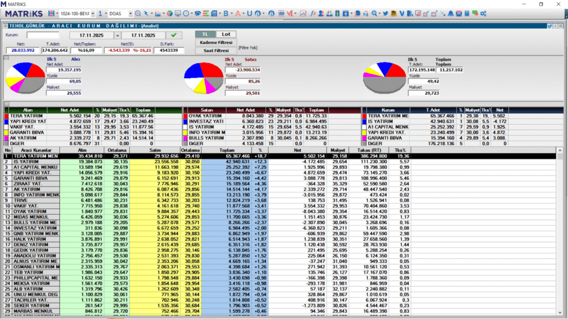
Task: Sort by Tks% column header in main table
Action: [x=400, y=150]
